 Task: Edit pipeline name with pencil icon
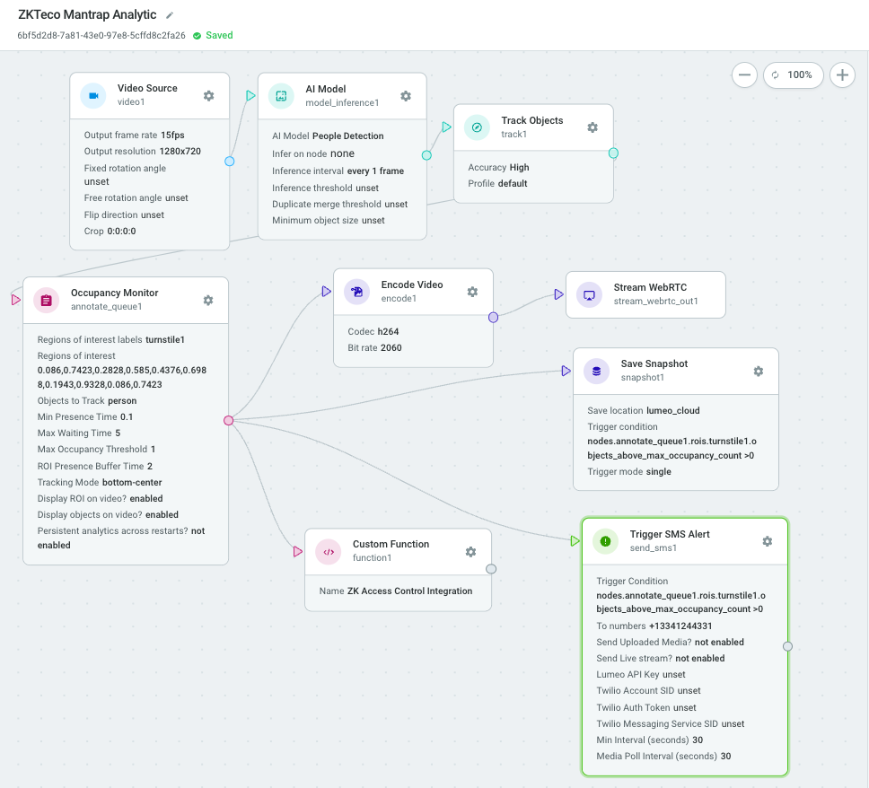(170, 15)
